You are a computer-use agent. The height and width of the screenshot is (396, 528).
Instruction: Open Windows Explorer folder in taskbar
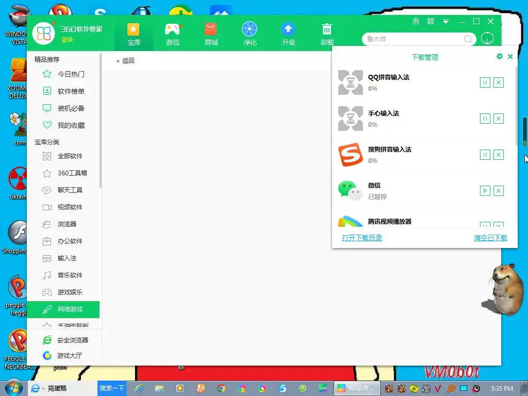tap(159, 388)
